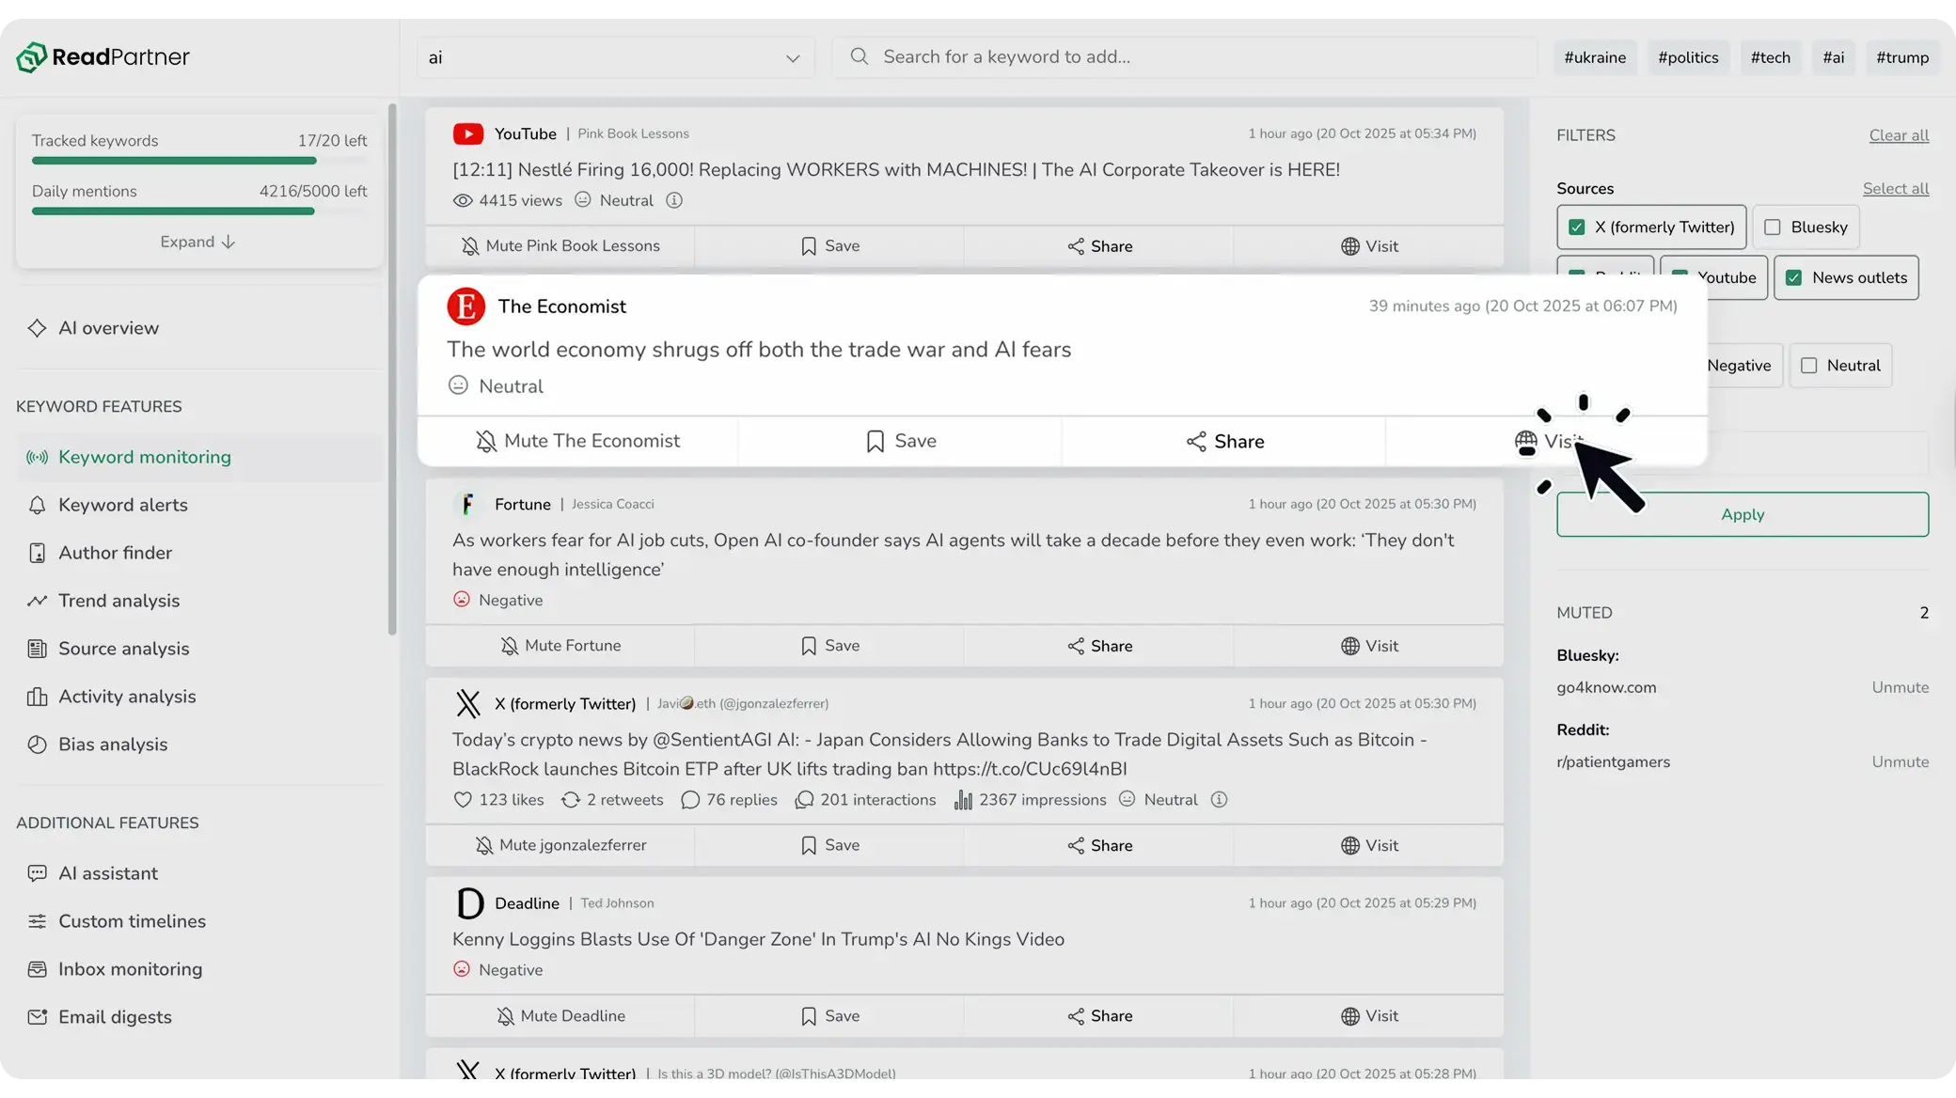This screenshot has height=1098, width=1956.
Task: Check the Neutral sentiment checkbox
Action: (x=1808, y=366)
